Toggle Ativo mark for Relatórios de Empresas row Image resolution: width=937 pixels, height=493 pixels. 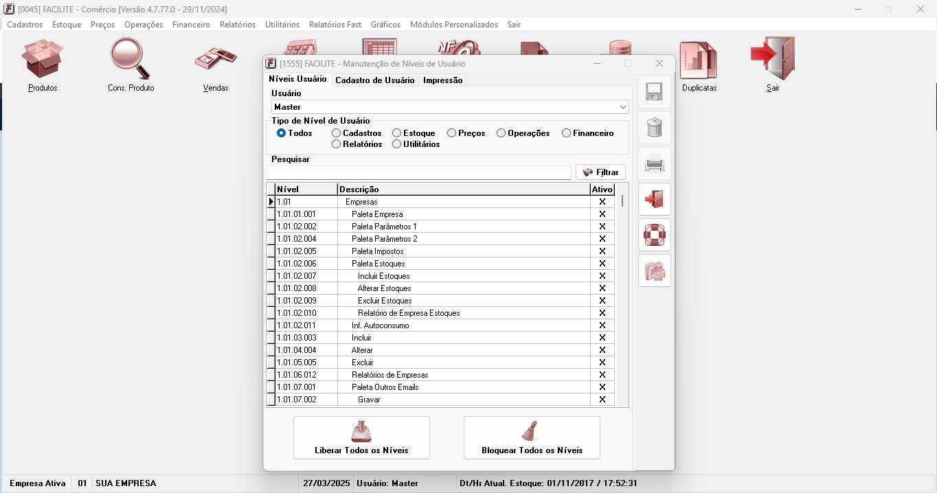[x=602, y=375]
